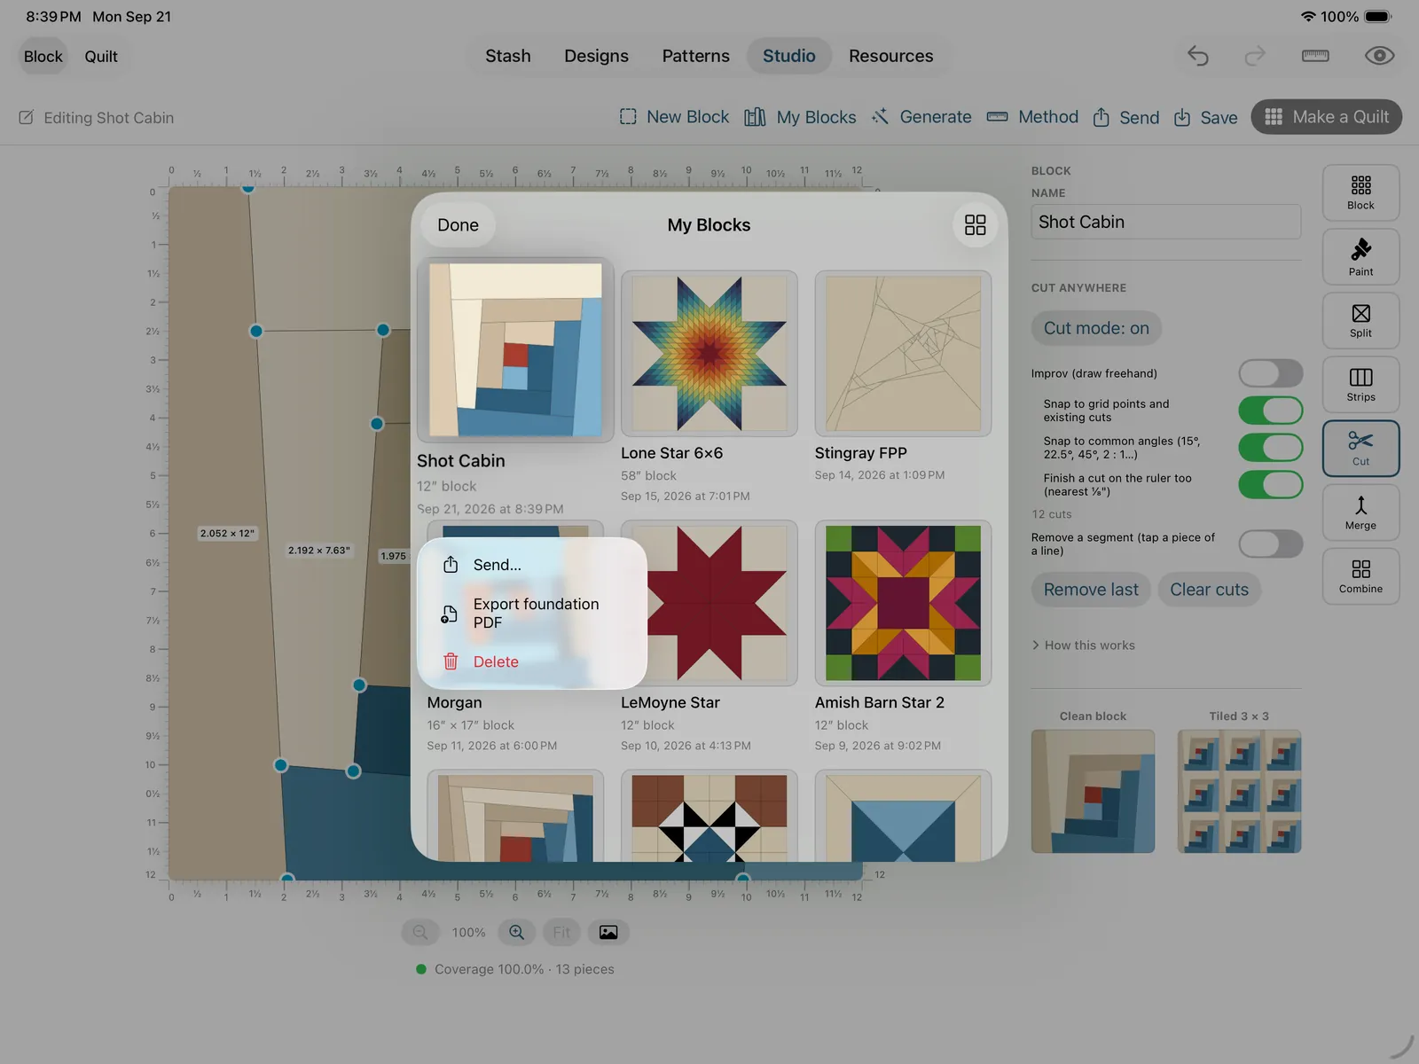Enable Remove a segment switch

click(1270, 544)
